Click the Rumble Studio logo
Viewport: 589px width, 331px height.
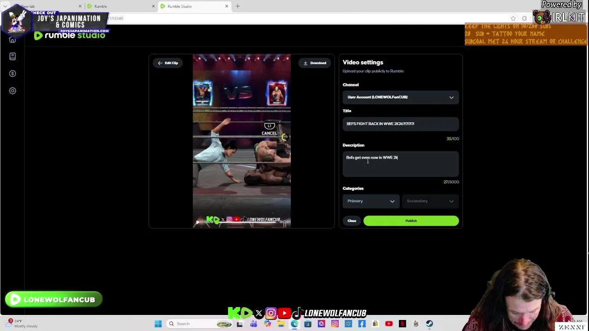pyautogui.click(x=69, y=35)
